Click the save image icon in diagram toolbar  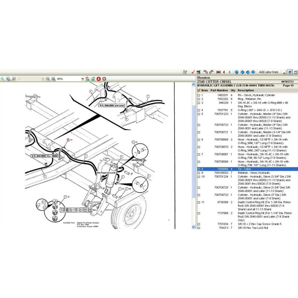8,79
